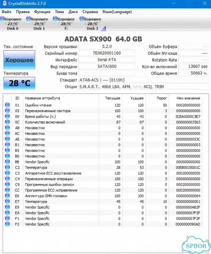Click status orb for attribute B1
The height and width of the screenshot is (254, 211).
[7, 145]
